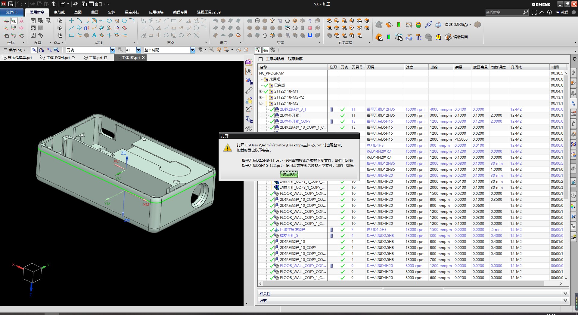Switch to the 点与线 ribbon tab
This screenshot has height=315, width=578.
click(59, 12)
